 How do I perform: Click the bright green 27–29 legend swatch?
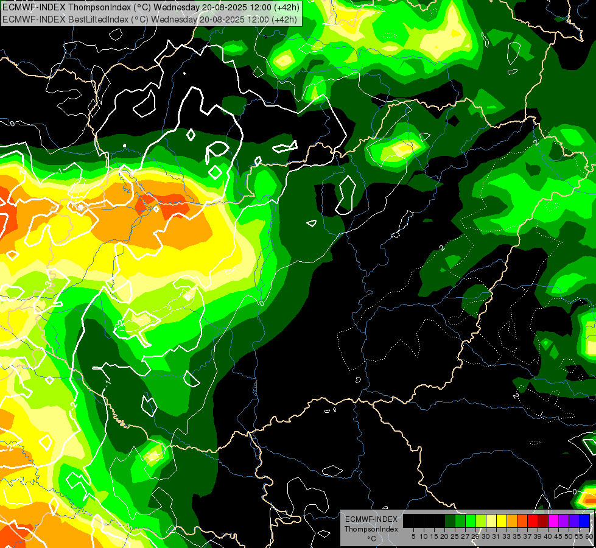click(471, 521)
